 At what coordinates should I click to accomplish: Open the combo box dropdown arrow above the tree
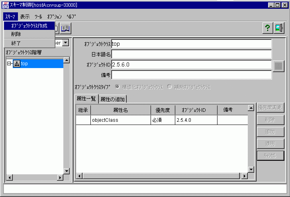[x=66, y=43]
